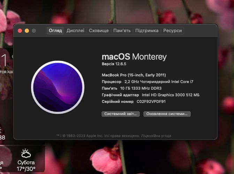Click the weather widget's partly cloudy icon
The width and height of the screenshot is (234, 174).
coord(26,153)
